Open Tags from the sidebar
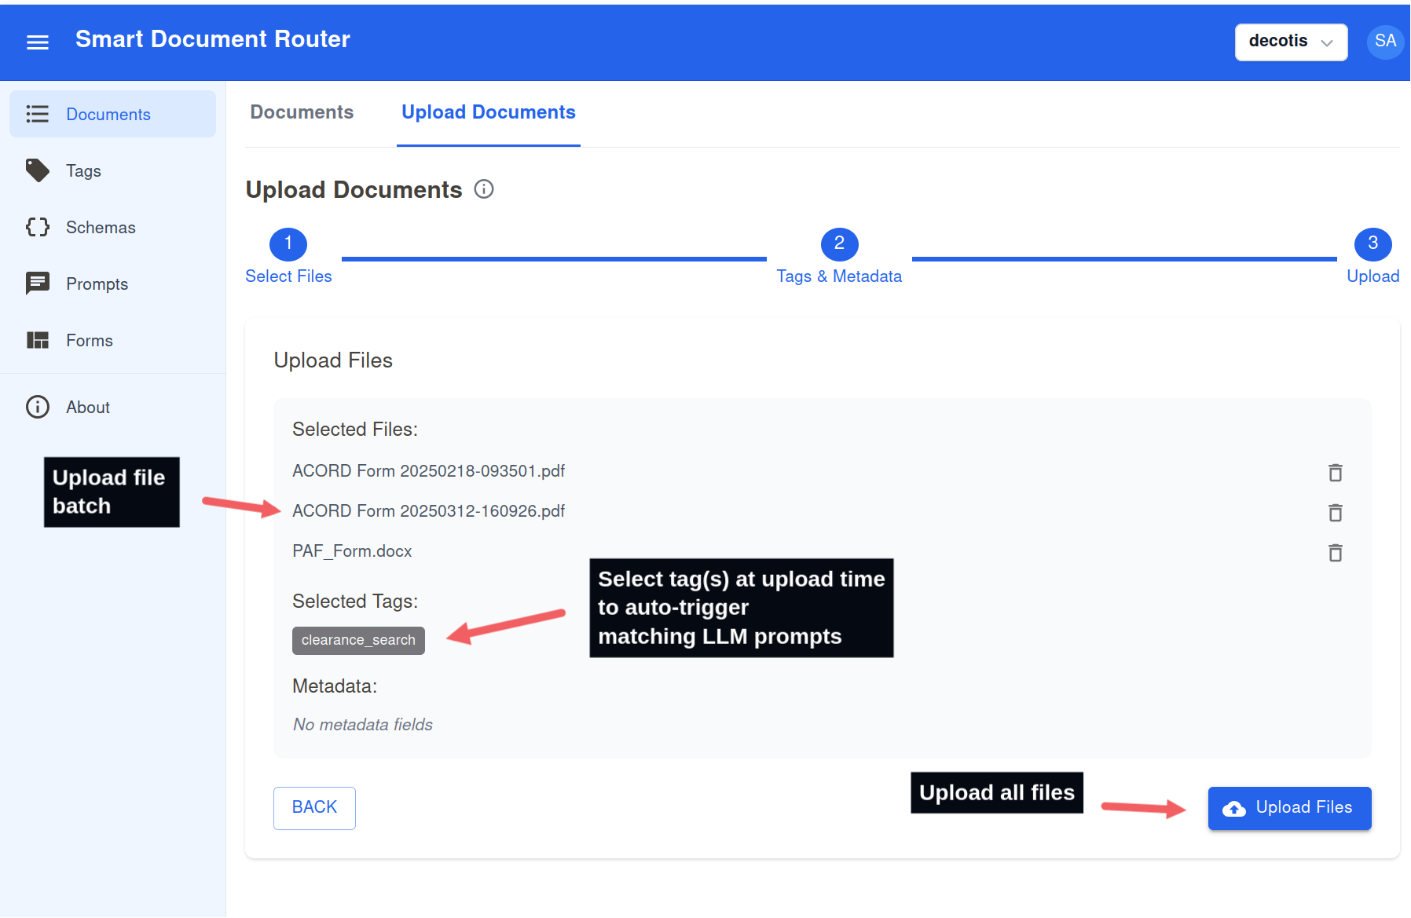The width and height of the screenshot is (1411, 918). click(x=83, y=171)
